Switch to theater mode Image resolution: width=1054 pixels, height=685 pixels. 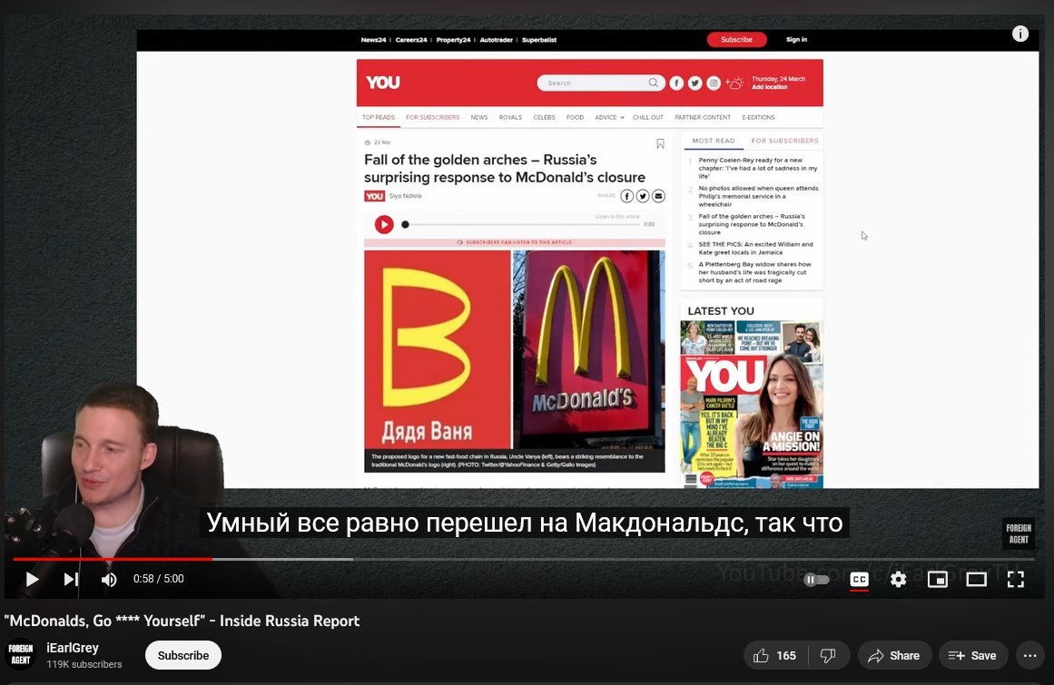click(x=976, y=579)
